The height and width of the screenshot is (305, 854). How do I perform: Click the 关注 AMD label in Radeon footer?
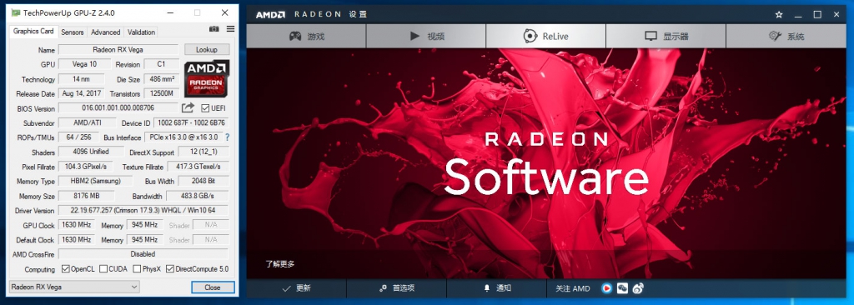(x=572, y=288)
